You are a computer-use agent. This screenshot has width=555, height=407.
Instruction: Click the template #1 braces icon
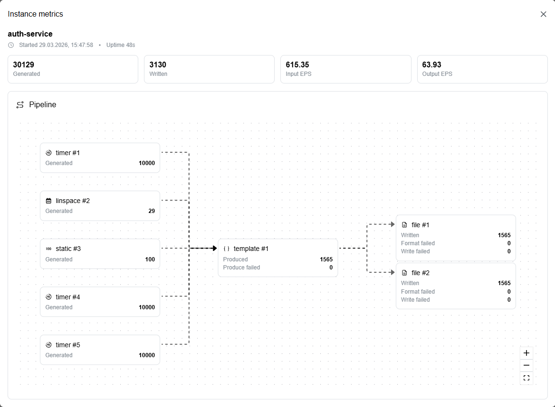pyautogui.click(x=227, y=249)
